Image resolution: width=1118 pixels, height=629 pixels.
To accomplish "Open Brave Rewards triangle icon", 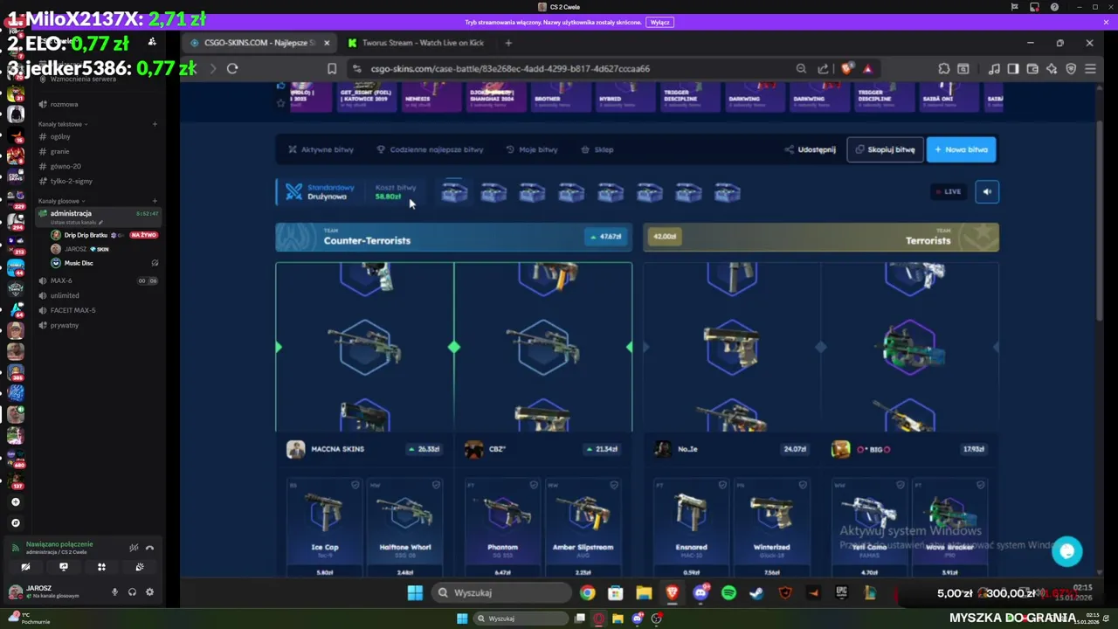I will [x=867, y=68].
